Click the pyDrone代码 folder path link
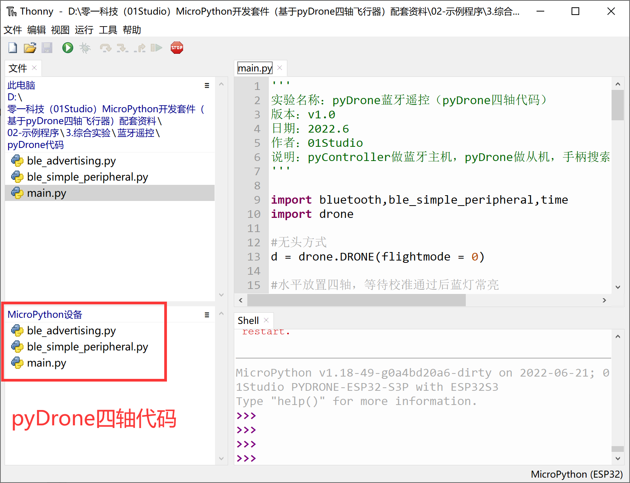This screenshot has width=630, height=483. click(35, 145)
